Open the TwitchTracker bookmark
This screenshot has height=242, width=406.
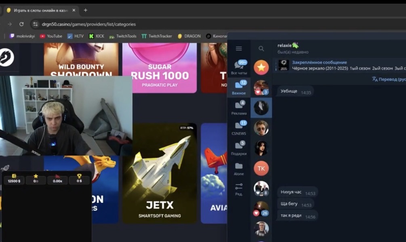tap(157, 36)
